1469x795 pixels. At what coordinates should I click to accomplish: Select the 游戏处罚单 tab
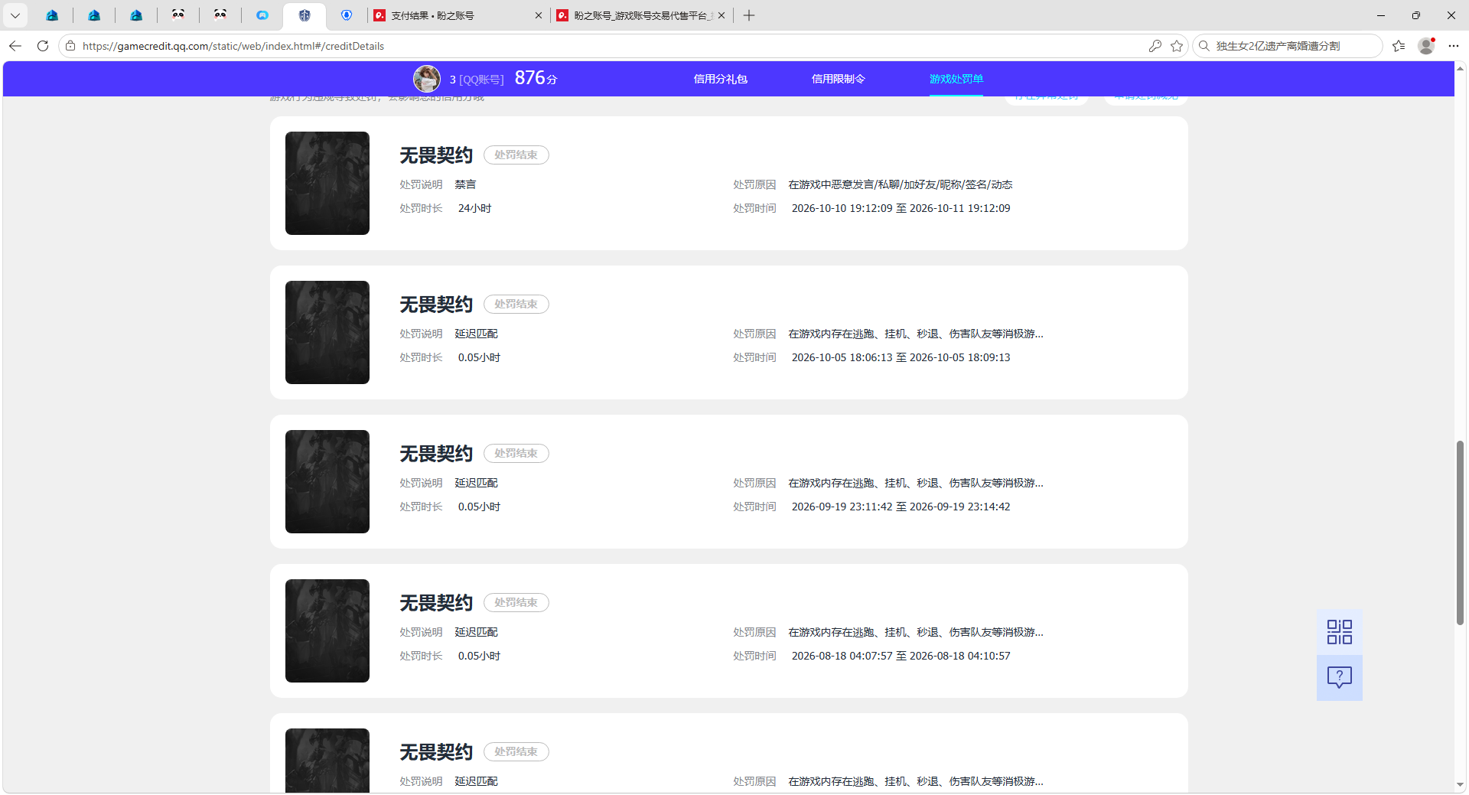[x=956, y=79]
